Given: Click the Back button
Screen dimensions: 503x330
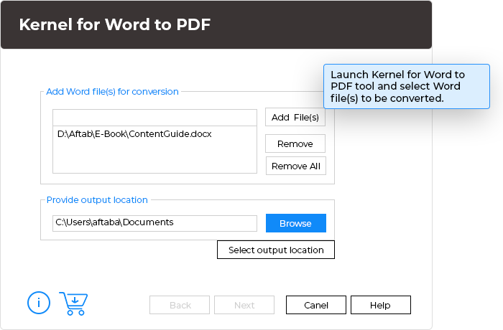Looking at the screenshot, I should coord(180,305).
